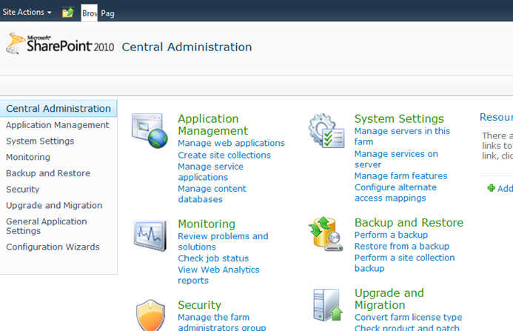513x331 pixels.
Task: Open Perform a backup link
Action: (x=391, y=235)
